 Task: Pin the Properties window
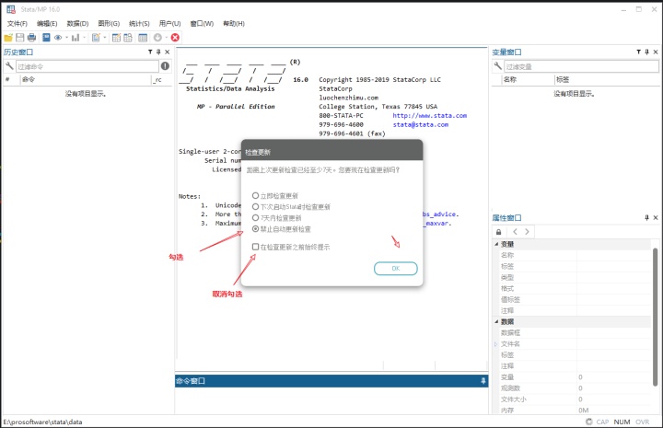click(647, 217)
